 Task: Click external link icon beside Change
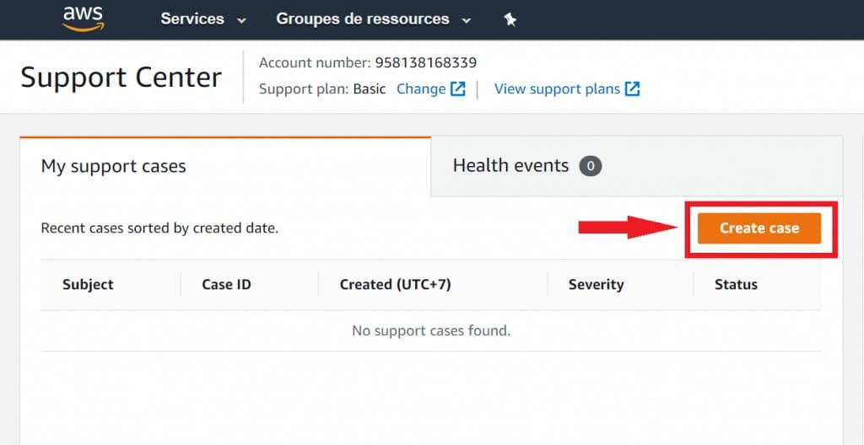tap(458, 89)
